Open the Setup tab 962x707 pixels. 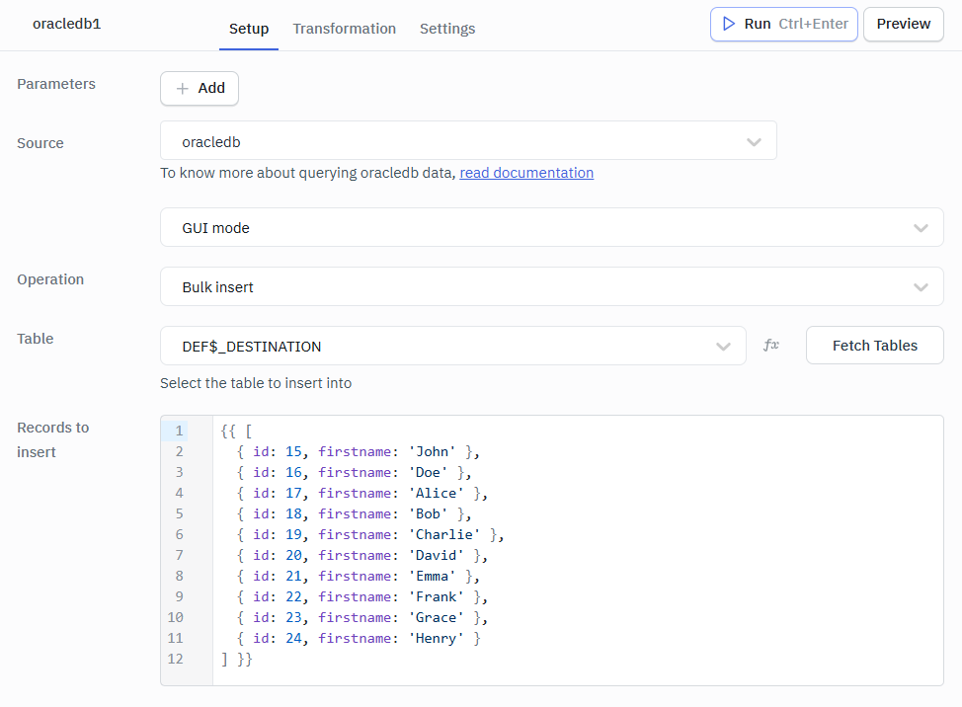tap(249, 29)
